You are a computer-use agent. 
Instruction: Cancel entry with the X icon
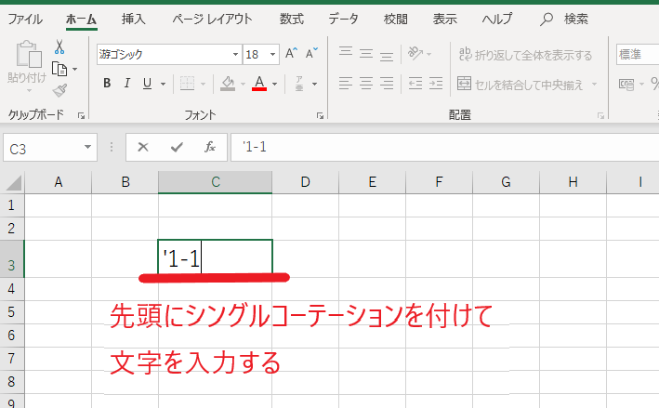[143, 147]
